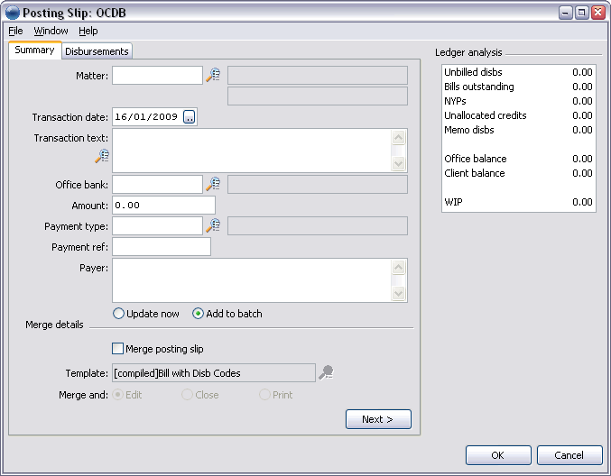
Task: Click the Transaction text scroll down arrow
Action: coord(398,163)
